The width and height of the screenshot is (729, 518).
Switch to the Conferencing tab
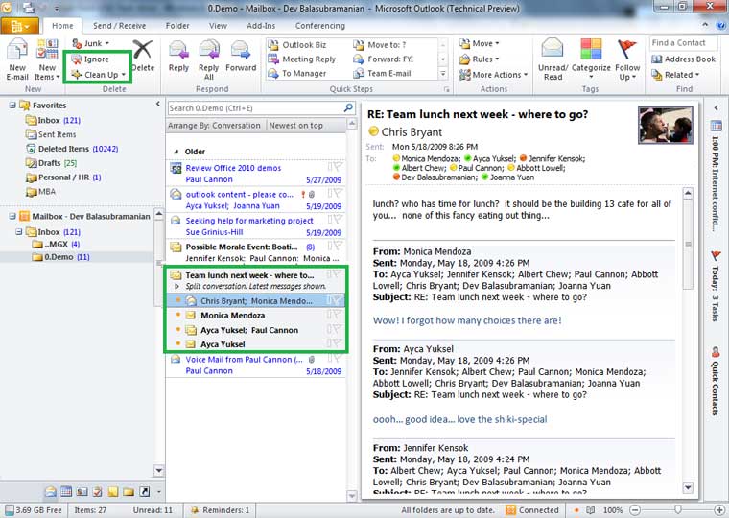319,26
